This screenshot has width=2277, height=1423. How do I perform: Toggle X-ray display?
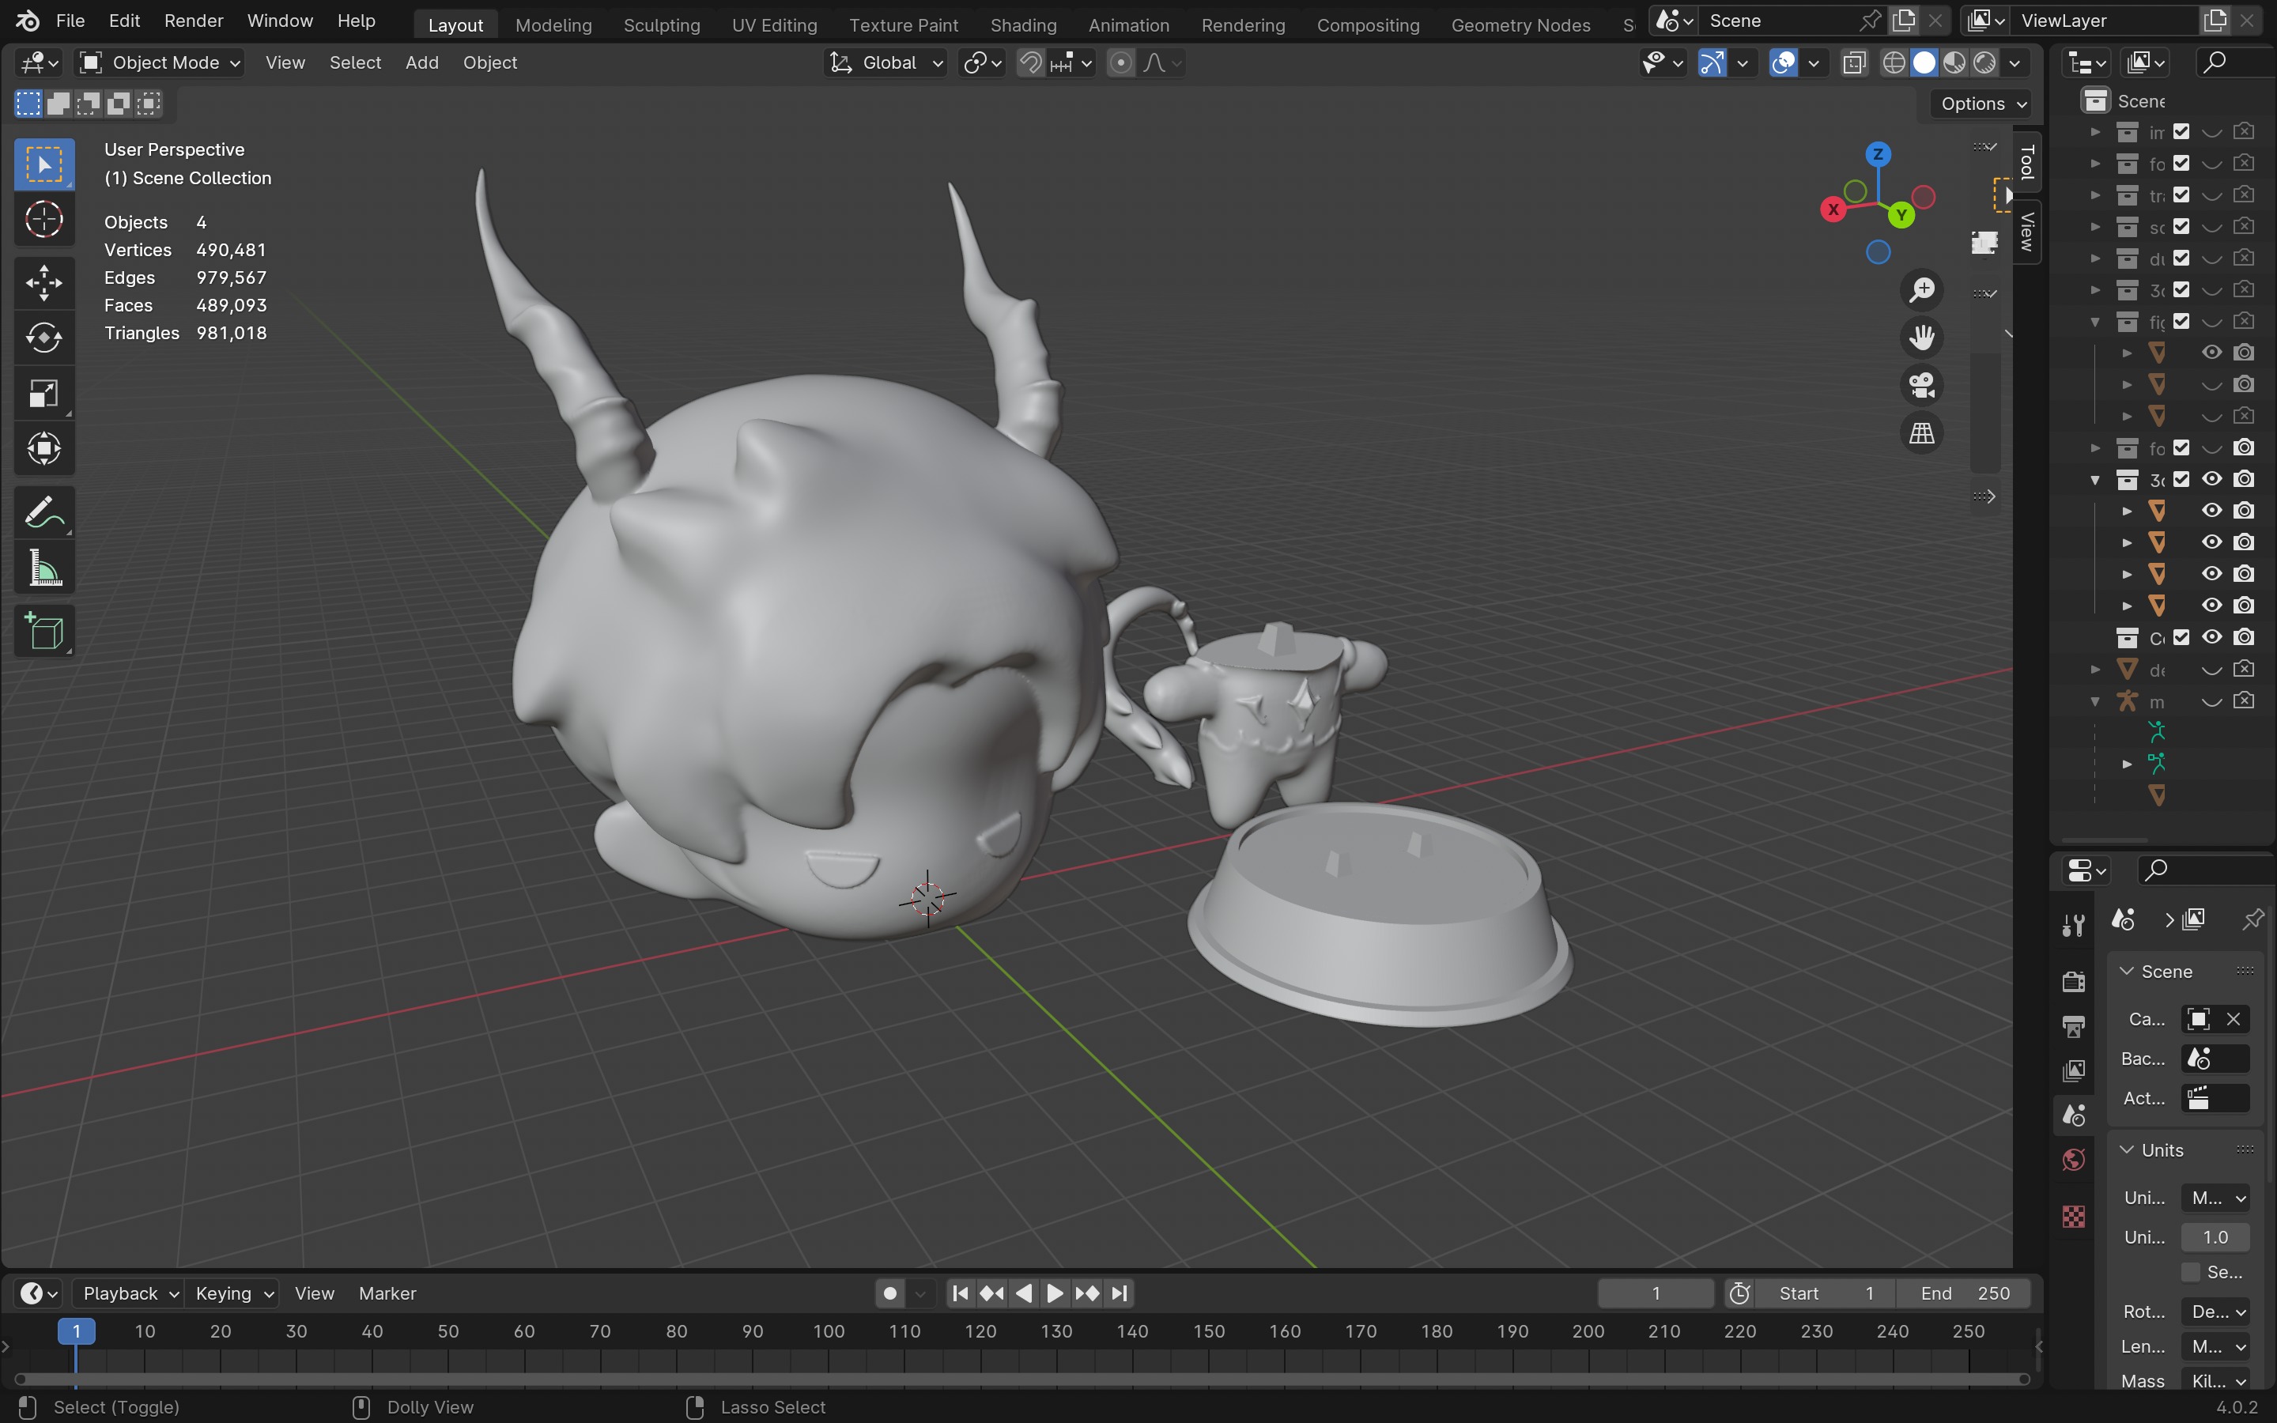click(1855, 63)
